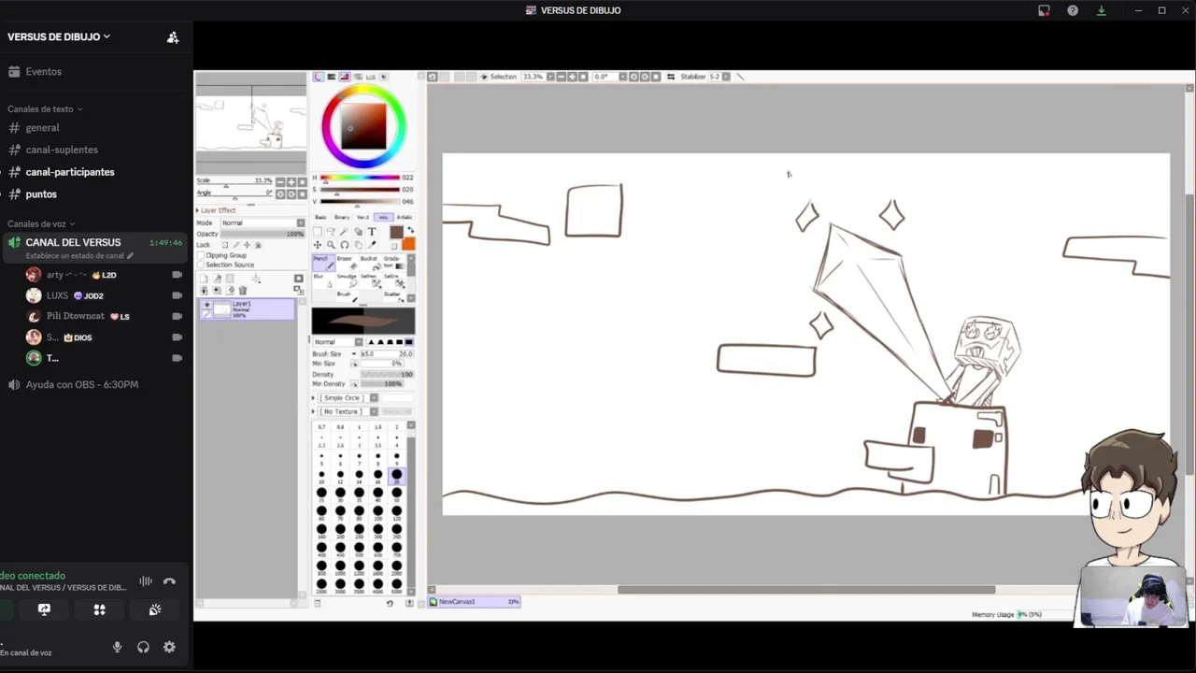Open the layer blending Mode dropdown
Image resolution: width=1196 pixels, height=673 pixels.
point(263,223)
